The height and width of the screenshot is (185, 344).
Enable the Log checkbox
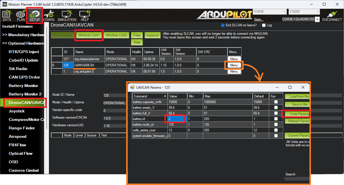coord(264,25)
